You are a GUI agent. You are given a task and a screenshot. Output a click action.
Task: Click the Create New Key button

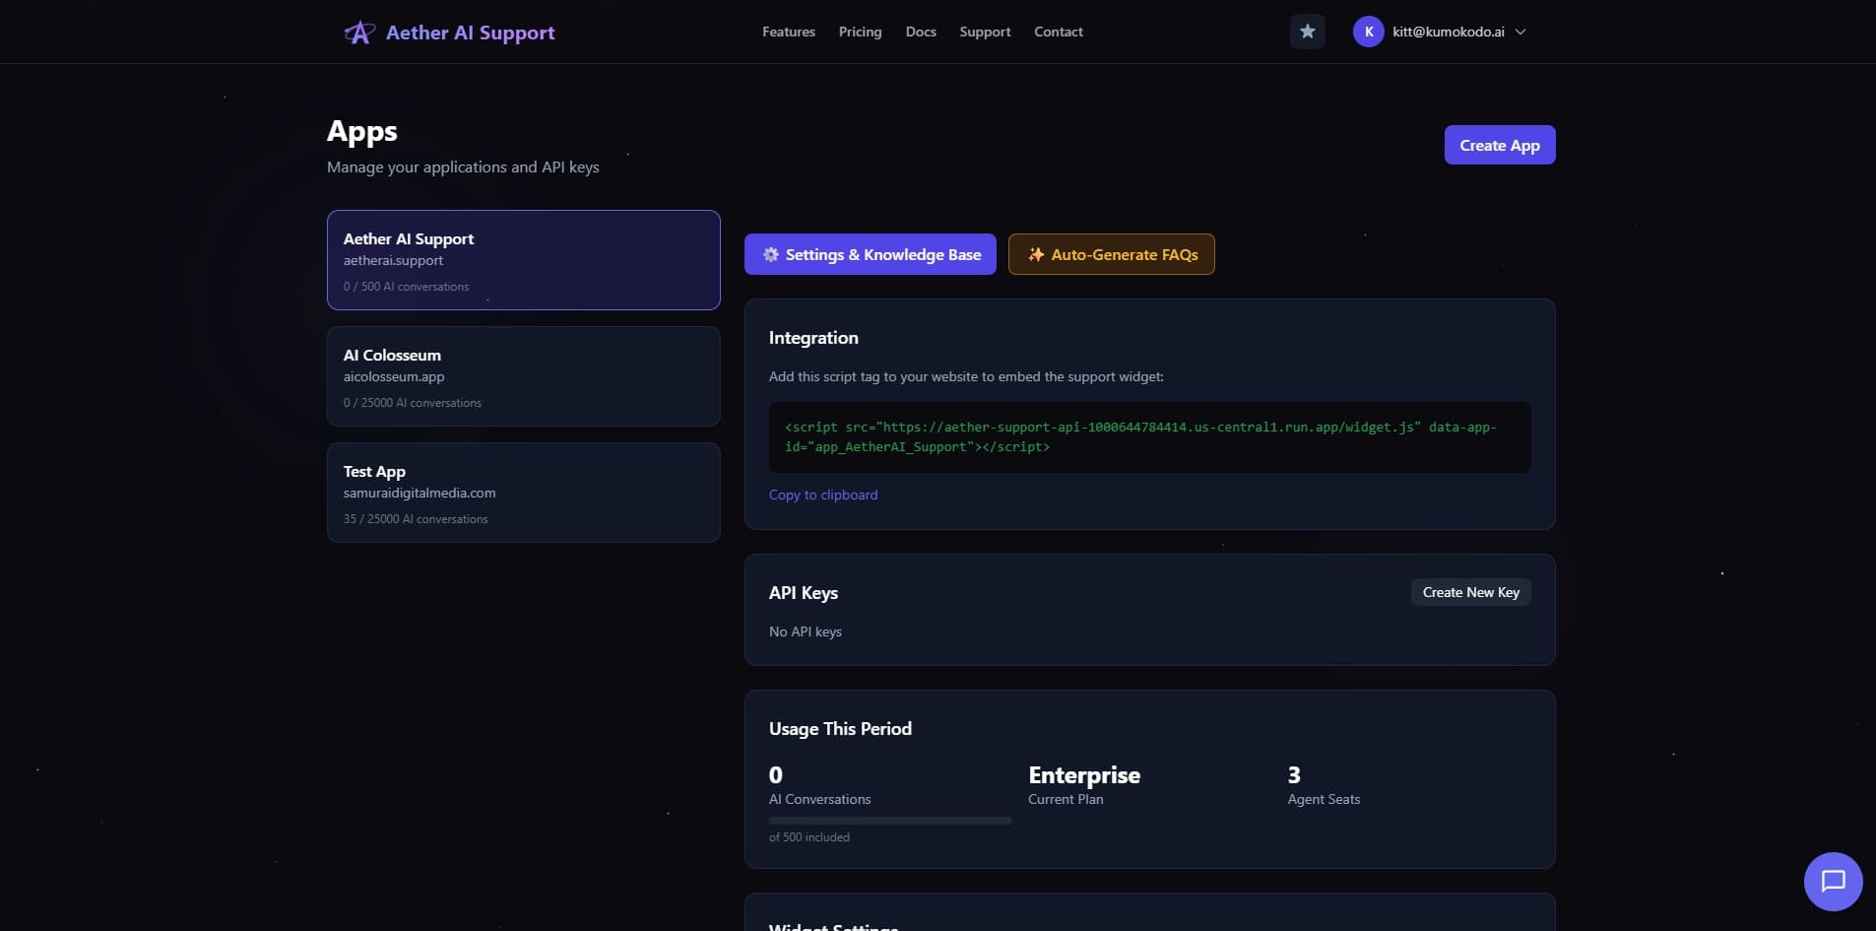click(x=1470, y=591)
